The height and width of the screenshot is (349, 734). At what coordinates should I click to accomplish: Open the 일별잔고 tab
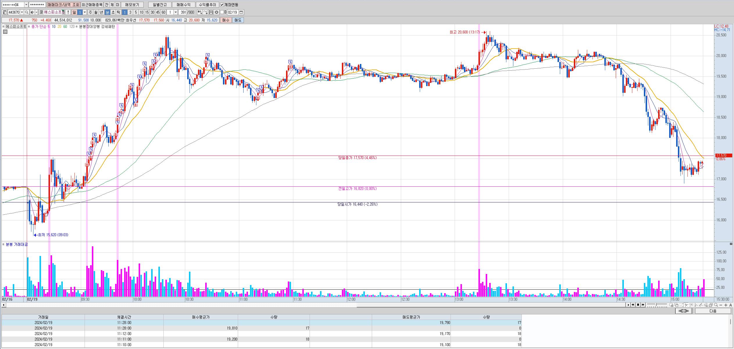click(160, 5)
